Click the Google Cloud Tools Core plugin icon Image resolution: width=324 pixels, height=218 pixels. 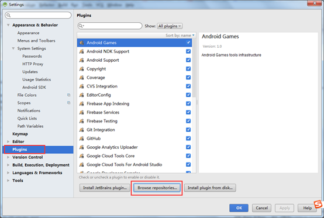click(82, 156)
